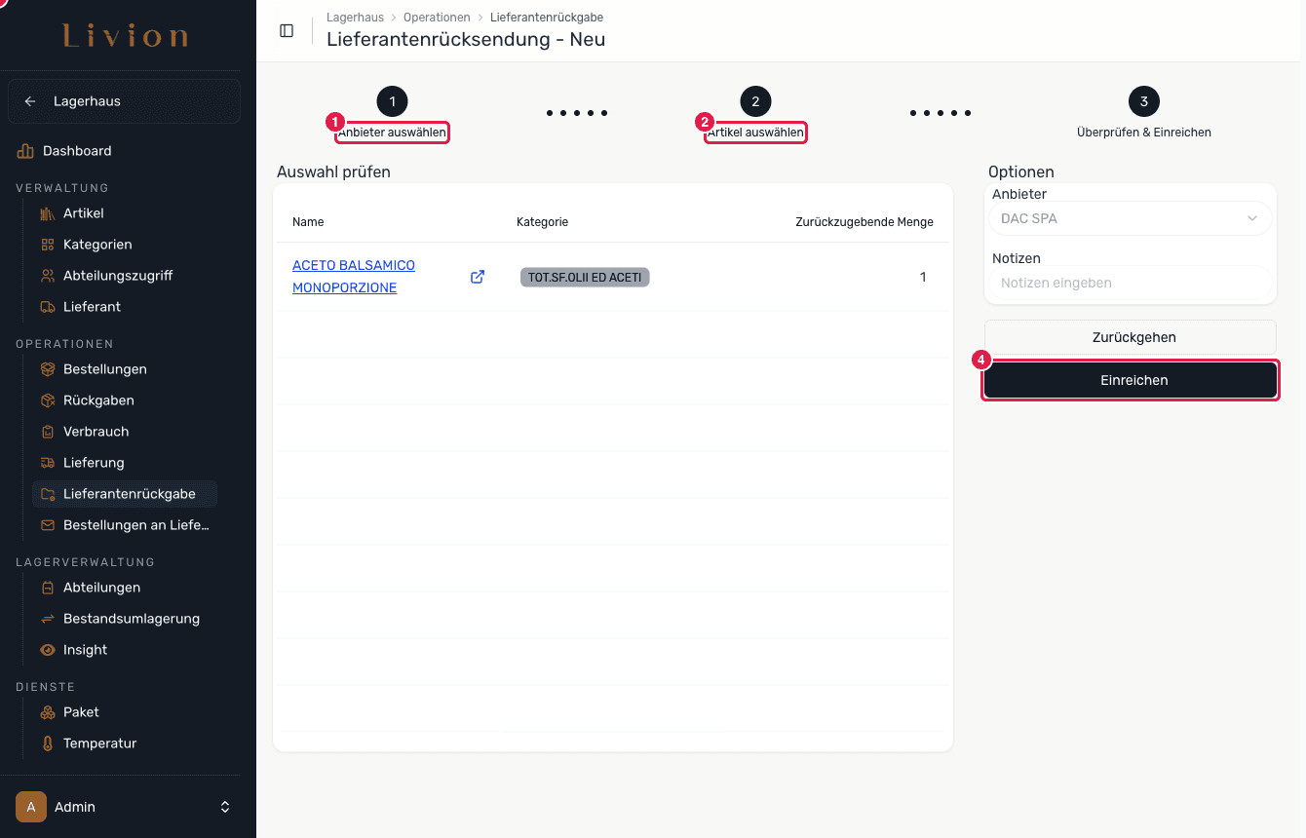Click the Bestellungen box icon
The height and width of the screenshot is (838, 1306).
[x=48, y=369]
